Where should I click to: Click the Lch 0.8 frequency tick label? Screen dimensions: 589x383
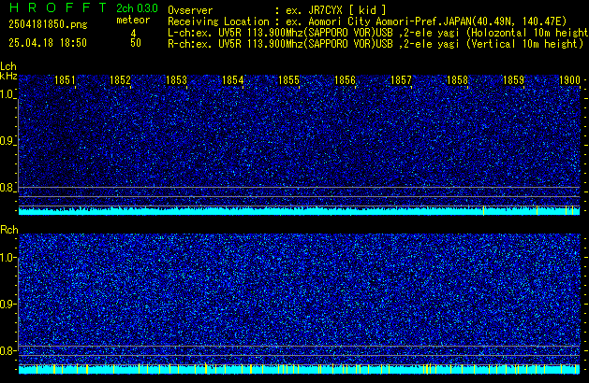pos(7,188)
